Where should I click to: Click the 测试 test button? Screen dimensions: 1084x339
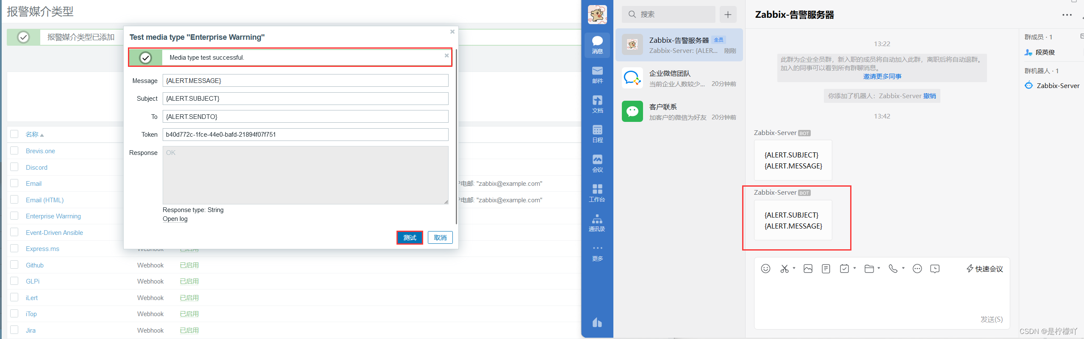click(x=410, y=237)
